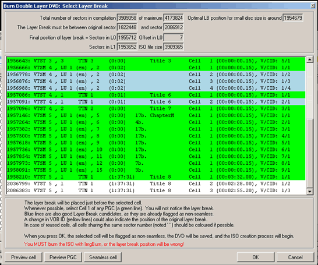This screenshot has height=265, width=318.
Task: Click the optimal LB position field 1954679
Action: pos(293,18)
